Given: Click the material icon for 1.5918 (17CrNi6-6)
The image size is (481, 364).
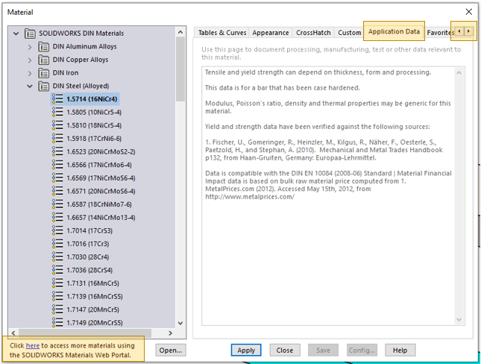Looking at the screenshot, I should (57, 139).
